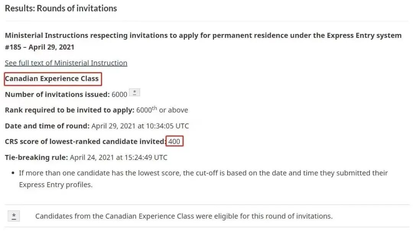
Task: Select the 6000 invitations value
Action: [x=119, y=94]
